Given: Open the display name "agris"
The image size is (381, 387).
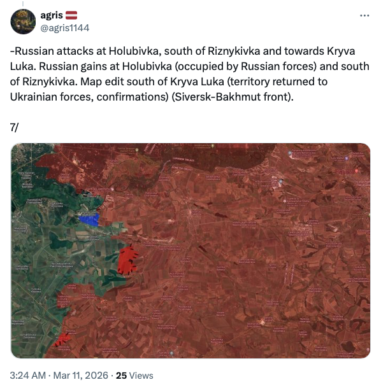Looking at the screenshot, I should [52, 15].
